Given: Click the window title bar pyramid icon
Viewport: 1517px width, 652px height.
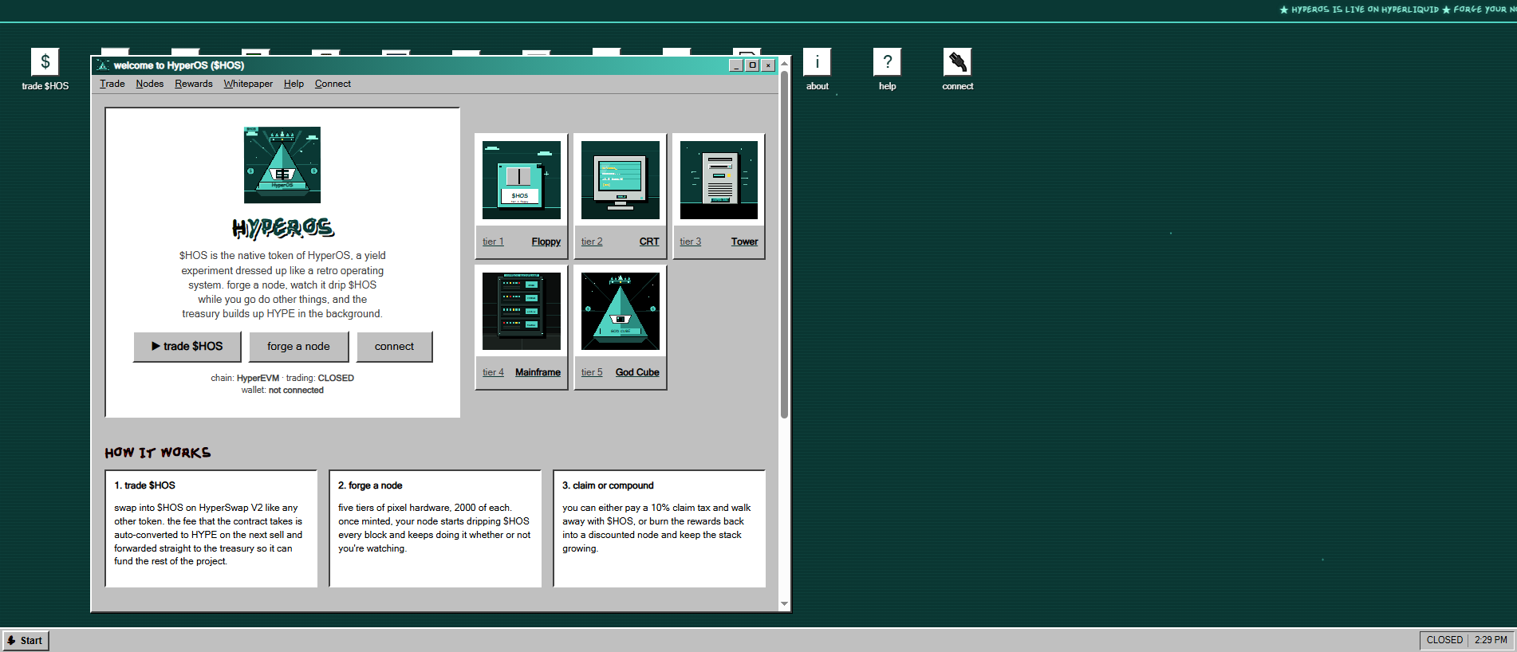Looking at the screenshot, I should 103,65.
